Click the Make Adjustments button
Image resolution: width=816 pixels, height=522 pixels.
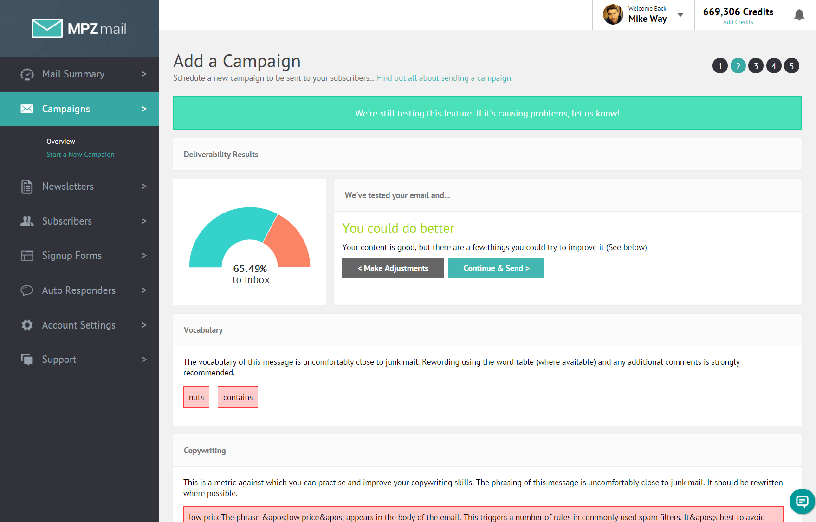[393, 268]
